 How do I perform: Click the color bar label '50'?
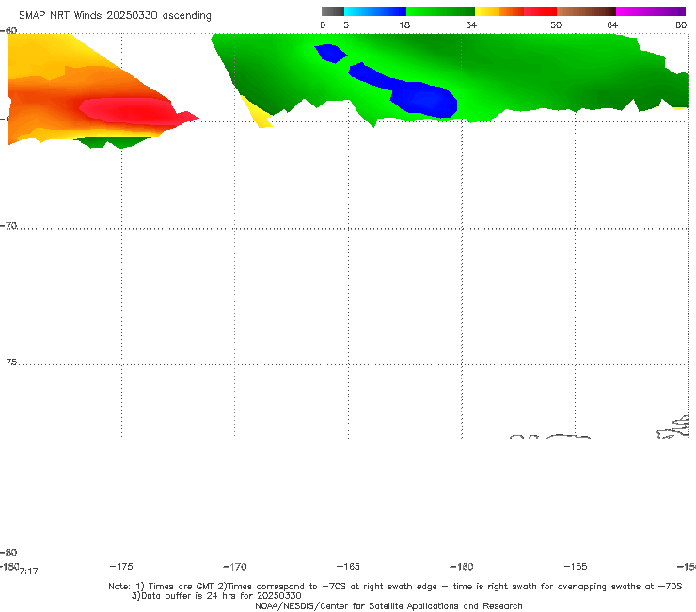pyautogui.click(x=556, y=25)
